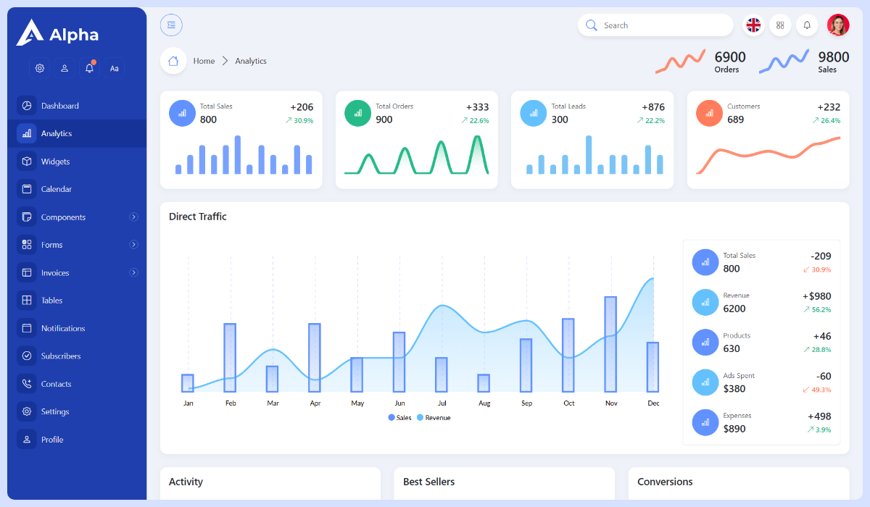Open the Calendar section from the sidebar

tap(57, 188)
